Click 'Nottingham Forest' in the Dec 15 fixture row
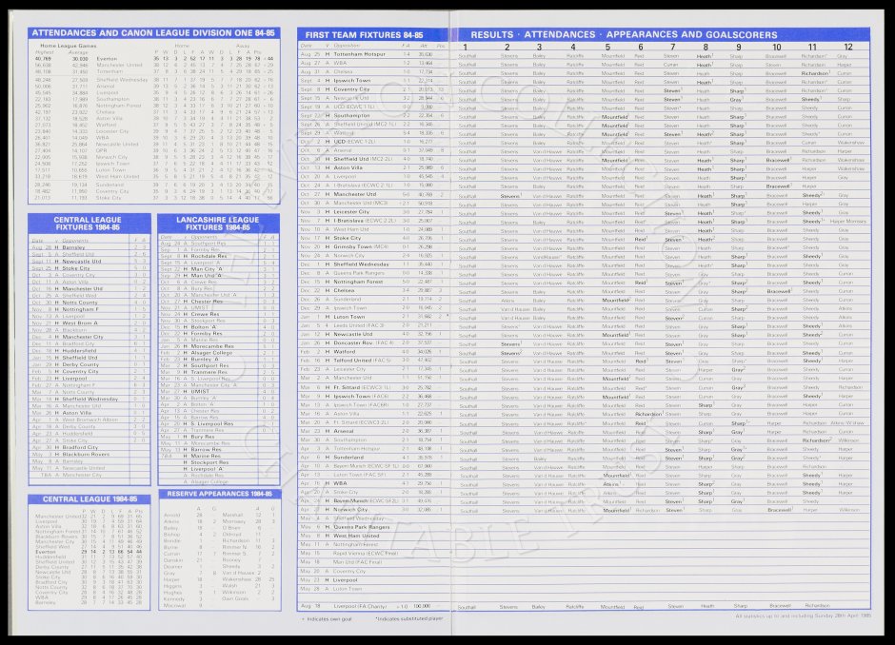This screenshot has height=645, width=895. click(358, 282)
